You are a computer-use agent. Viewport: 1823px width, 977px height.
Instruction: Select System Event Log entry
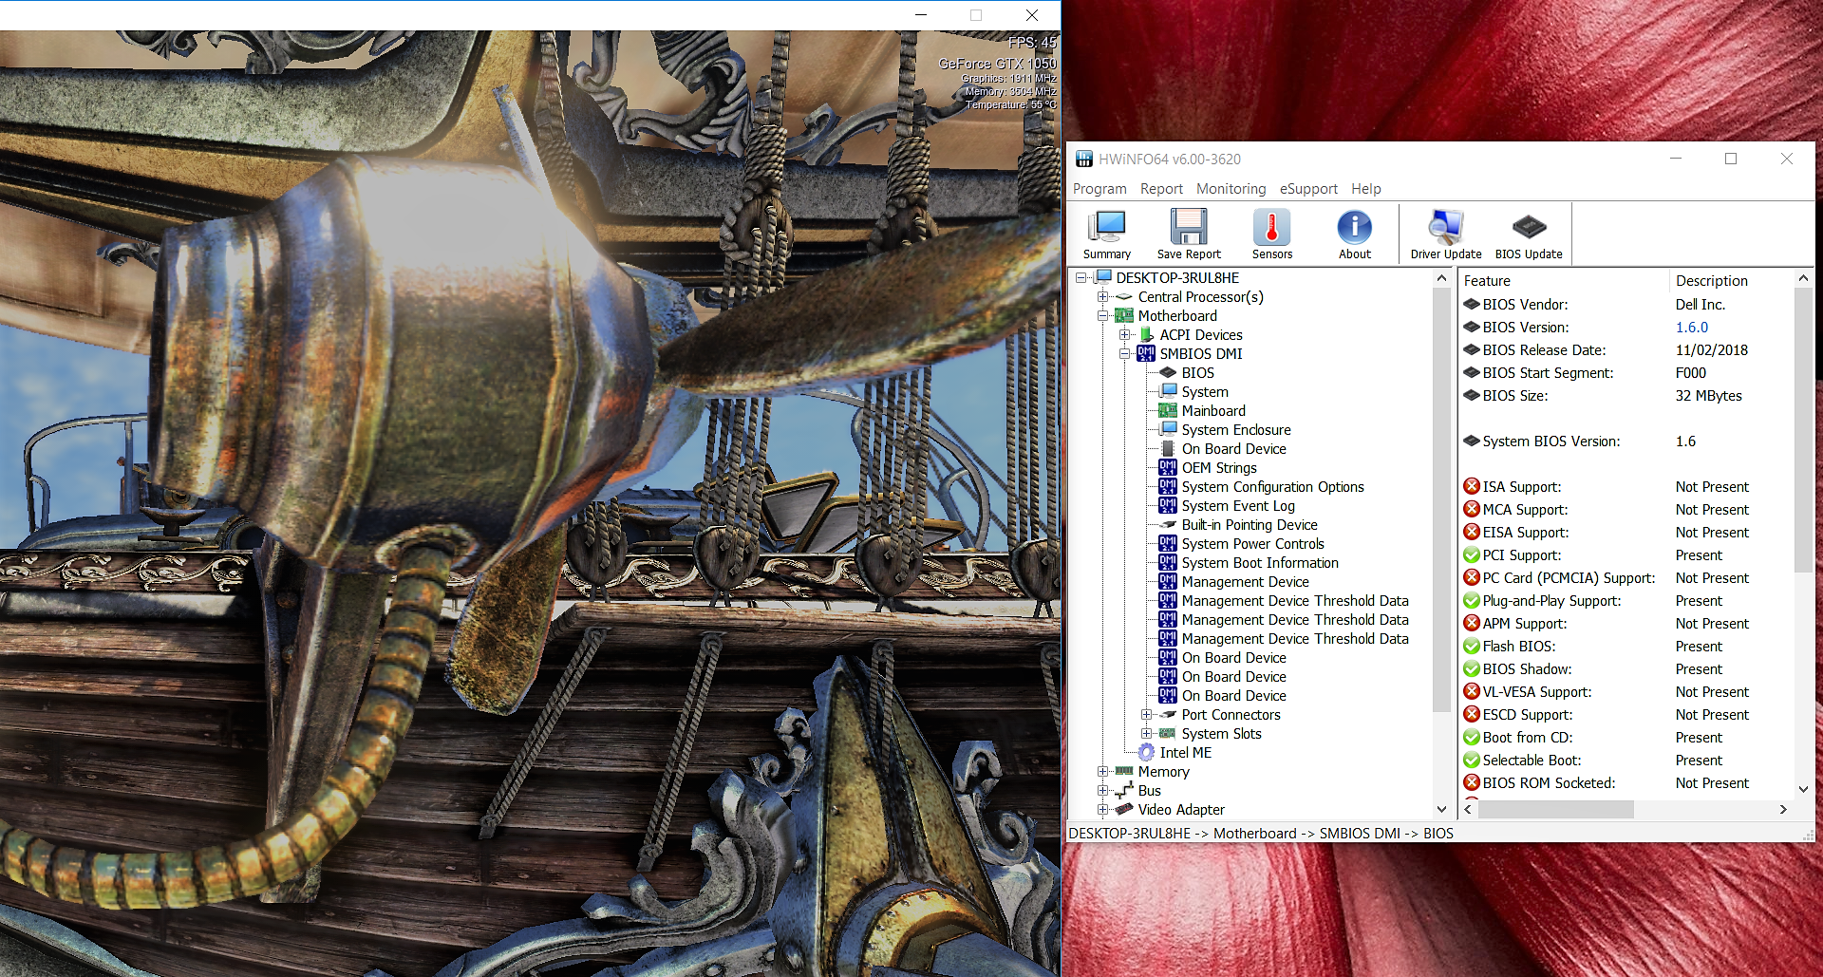tap(1238, 505)
